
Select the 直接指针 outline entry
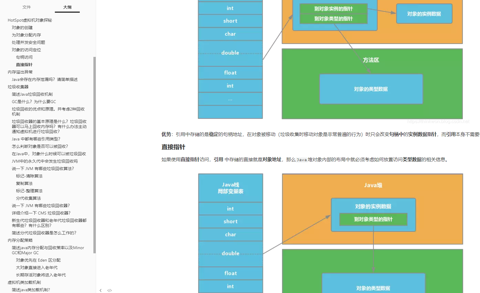(24, 64)
